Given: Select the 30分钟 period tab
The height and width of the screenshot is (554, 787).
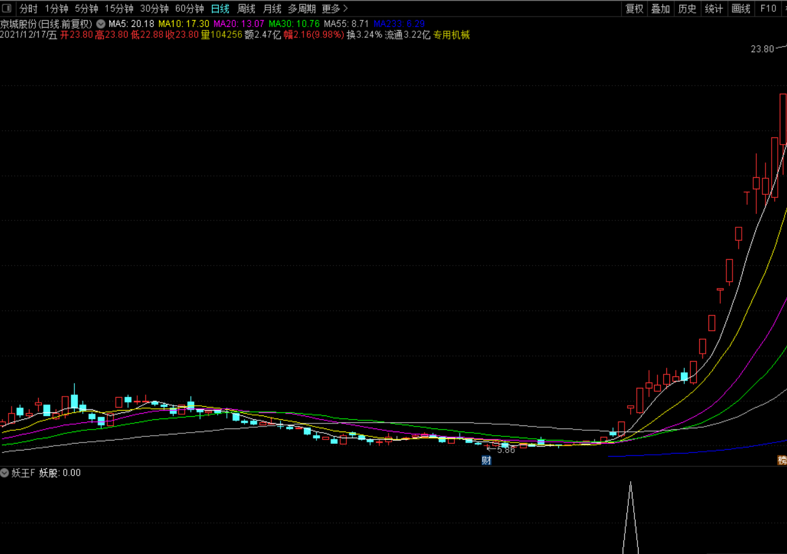Looking at the screenshot, I should 154,9.
